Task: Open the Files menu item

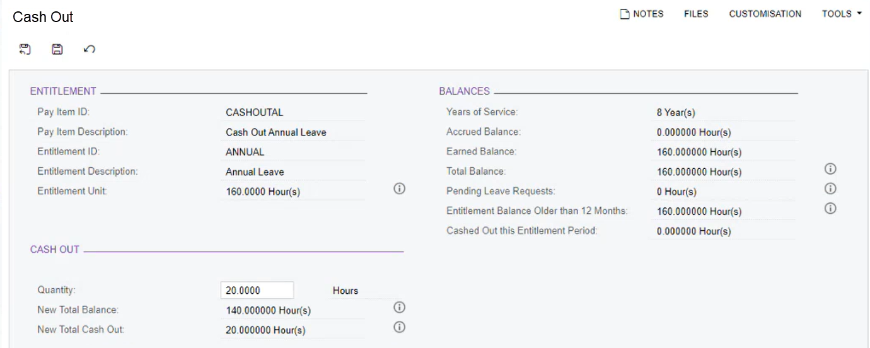Action: tap(696, 14)
